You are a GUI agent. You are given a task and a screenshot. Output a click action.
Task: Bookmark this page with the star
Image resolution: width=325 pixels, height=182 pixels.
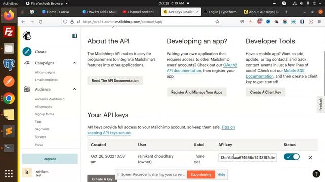point(217,22)
